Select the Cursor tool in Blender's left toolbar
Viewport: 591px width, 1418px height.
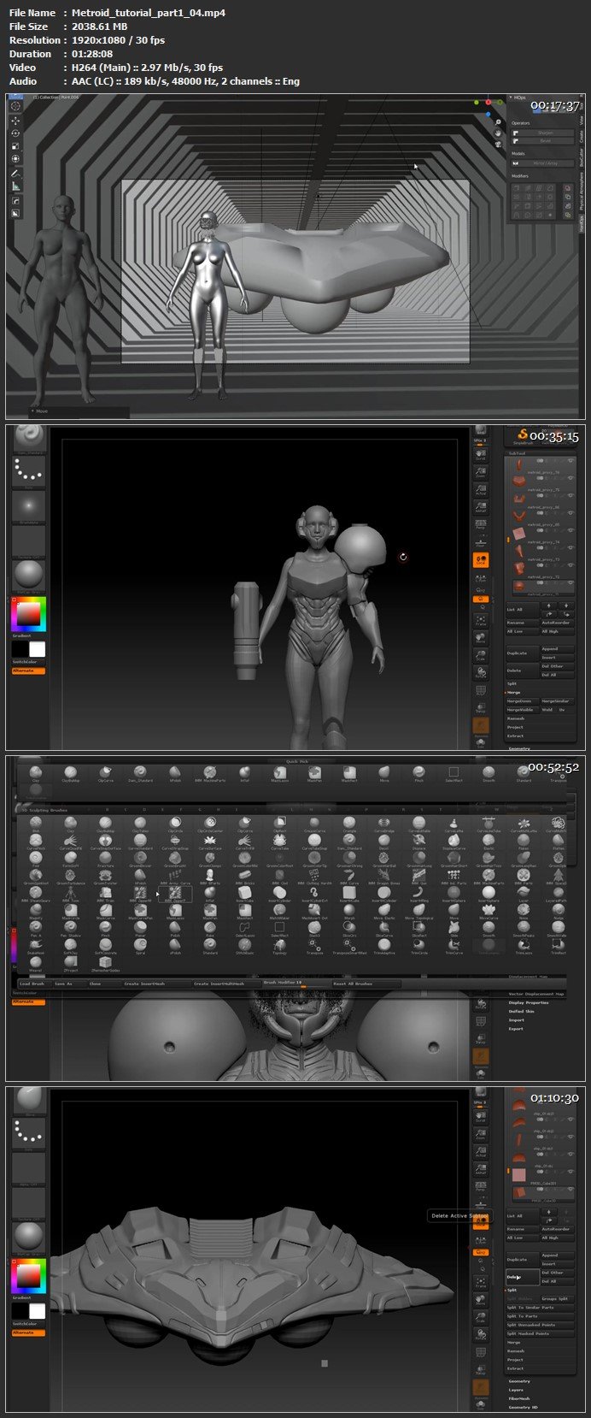coord(15,106)
